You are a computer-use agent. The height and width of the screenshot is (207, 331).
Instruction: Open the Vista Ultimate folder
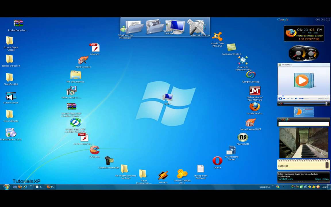coord(9,114)
